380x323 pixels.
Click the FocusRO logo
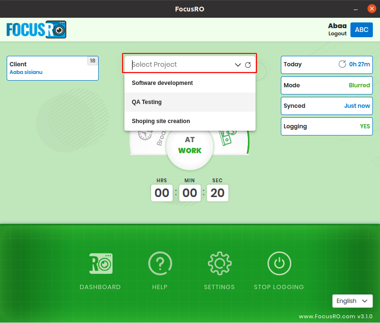click(36, 30)
